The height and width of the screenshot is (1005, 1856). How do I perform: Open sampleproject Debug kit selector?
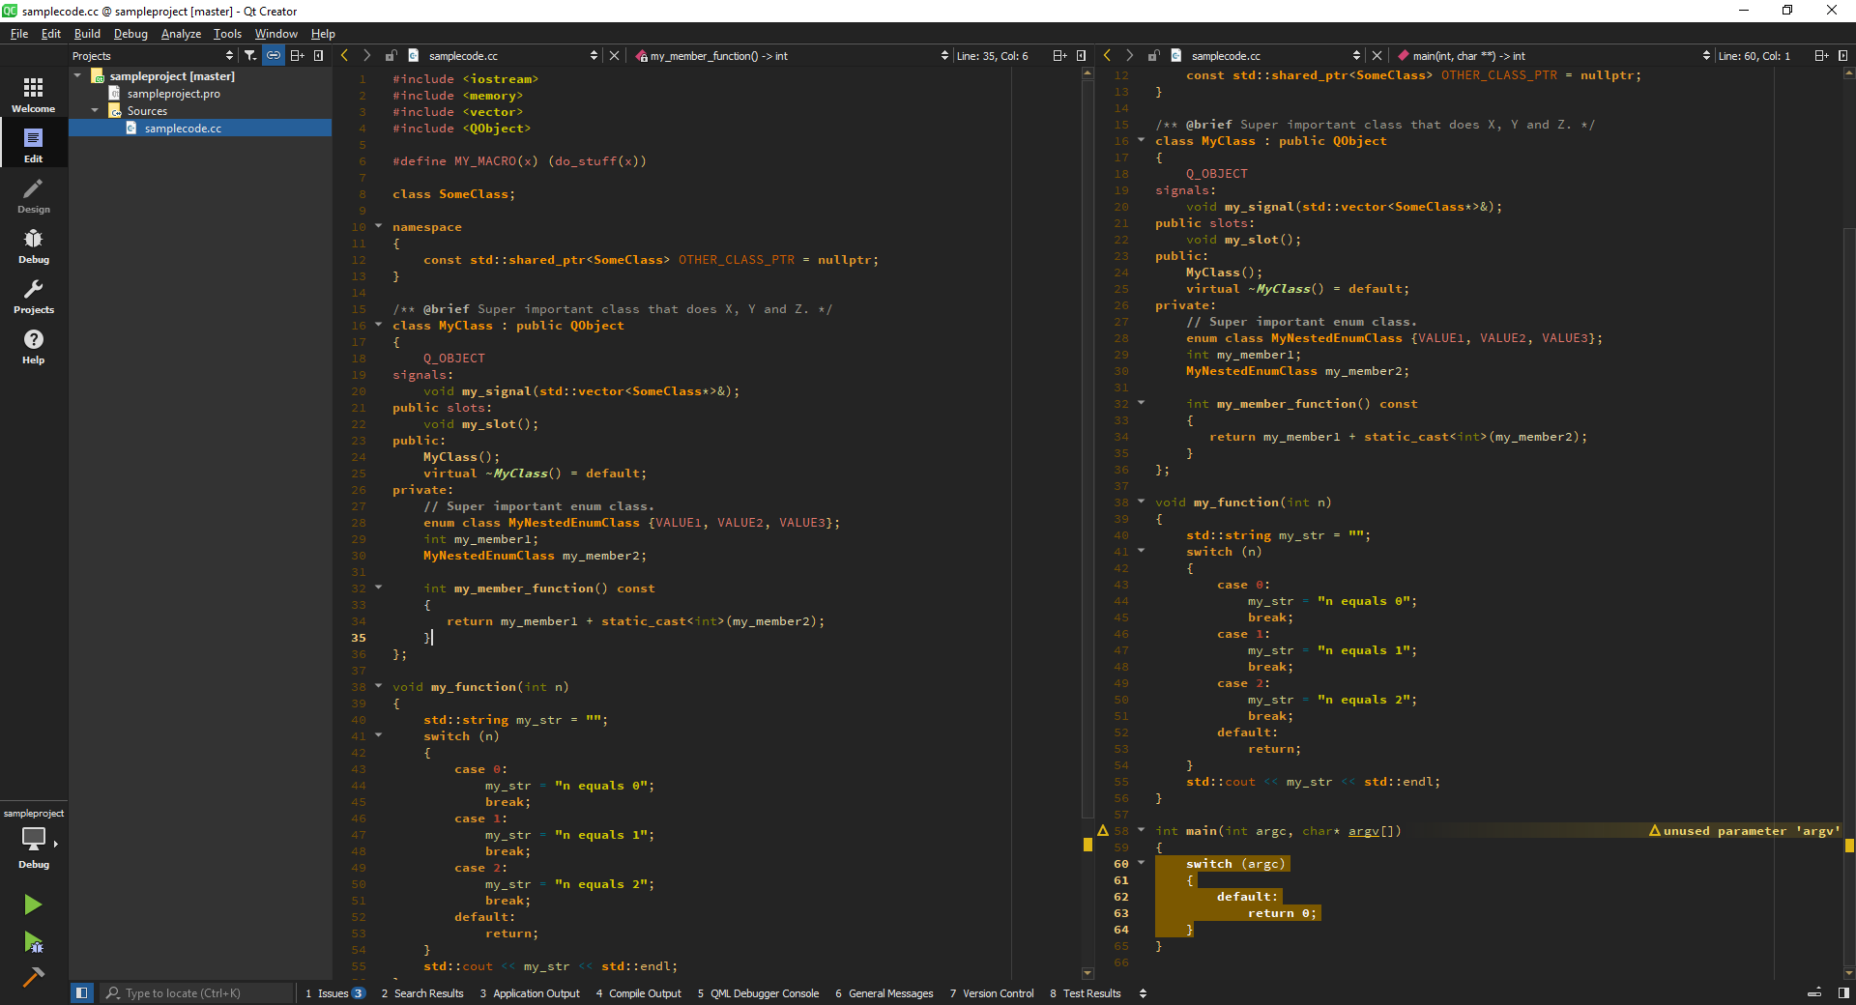coord(34,840)
